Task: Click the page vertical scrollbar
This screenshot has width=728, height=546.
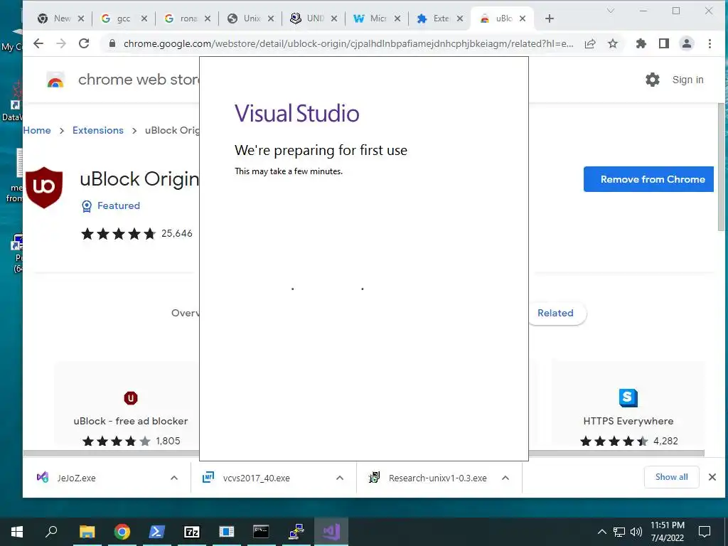Action: pyautogui.click(x=721, y=167)
